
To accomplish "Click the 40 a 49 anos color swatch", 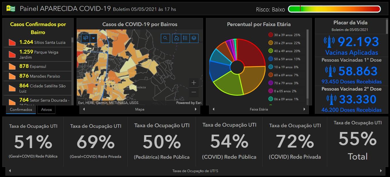I will (270, 51).
